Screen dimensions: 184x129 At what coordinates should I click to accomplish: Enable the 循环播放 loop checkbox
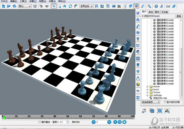tap(40, 122)
